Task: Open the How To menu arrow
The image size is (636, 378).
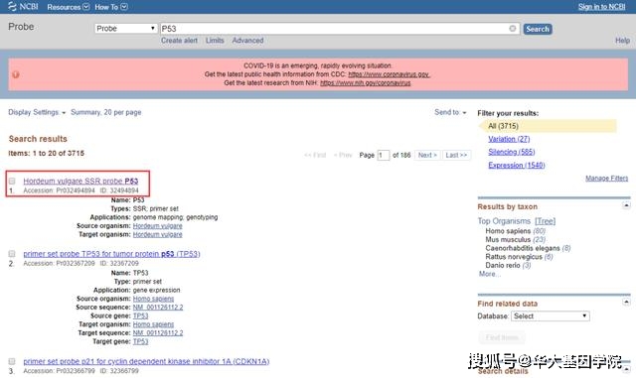Action: 124,7
